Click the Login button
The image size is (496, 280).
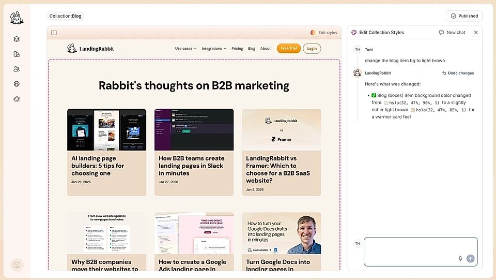pyautogui.click(x=312, y=49)
